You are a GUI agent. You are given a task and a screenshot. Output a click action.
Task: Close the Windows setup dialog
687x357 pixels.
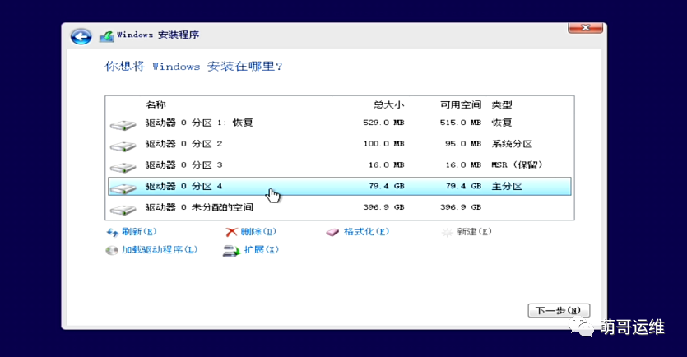585,28
